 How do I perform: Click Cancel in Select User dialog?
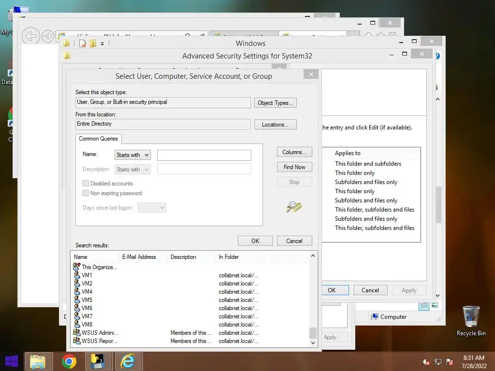(294, 241)
